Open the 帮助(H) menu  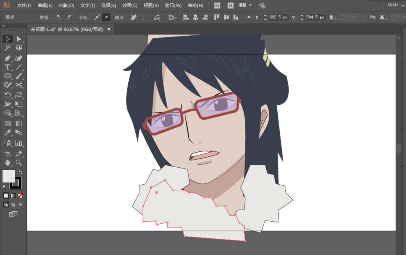point(196,5)
